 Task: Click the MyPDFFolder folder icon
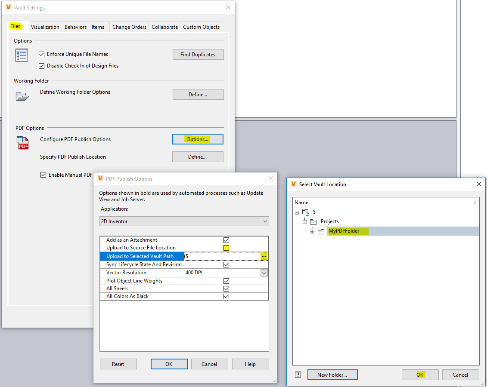click(321, 231)
